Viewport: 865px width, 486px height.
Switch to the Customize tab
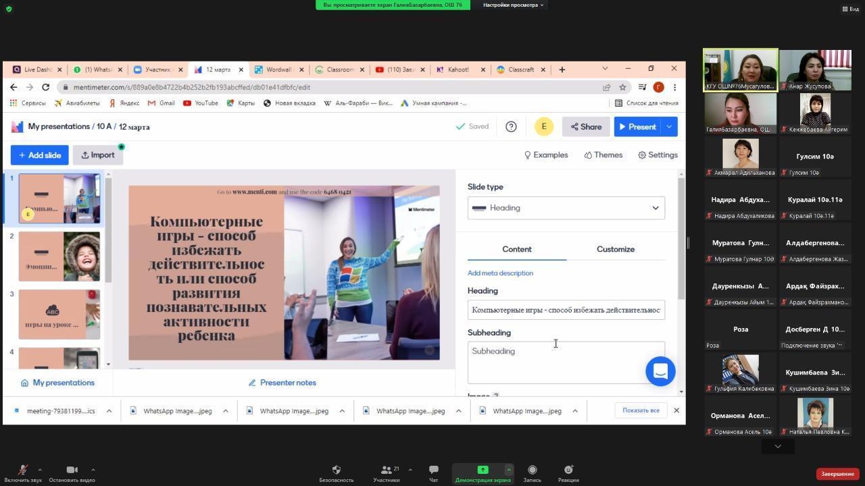click(615, 249)
